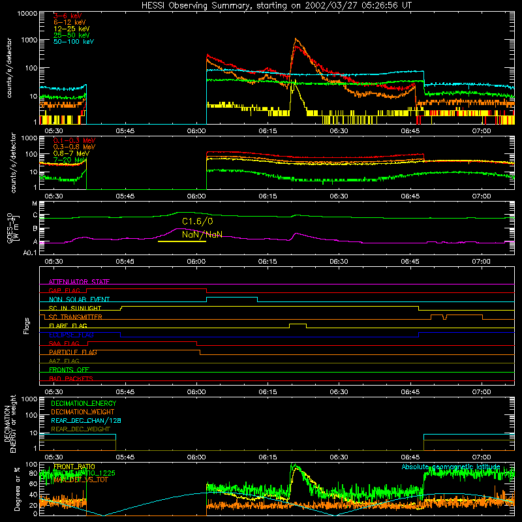
Task: Click the FLARE_FLAG label
Action: point(68,326)
